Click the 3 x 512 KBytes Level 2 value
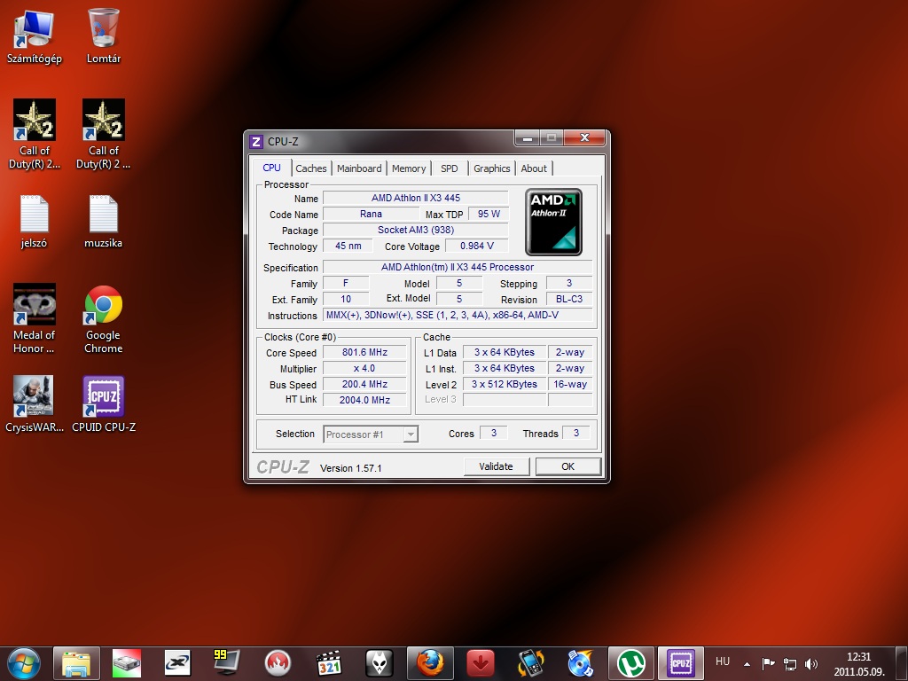The height and width of the screenshot is (681, 908). click(505, 384)
